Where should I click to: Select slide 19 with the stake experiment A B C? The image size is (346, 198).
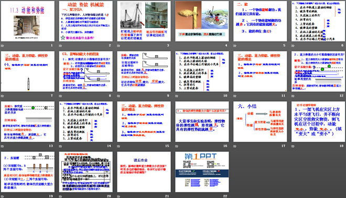tap(28, 172)
